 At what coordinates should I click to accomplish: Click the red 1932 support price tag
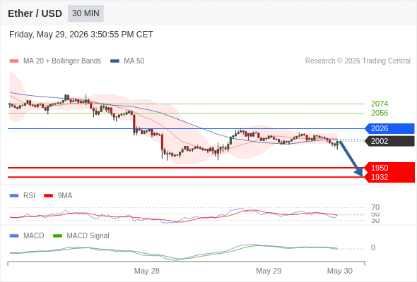pyautogui.click(x=389, y=177)
